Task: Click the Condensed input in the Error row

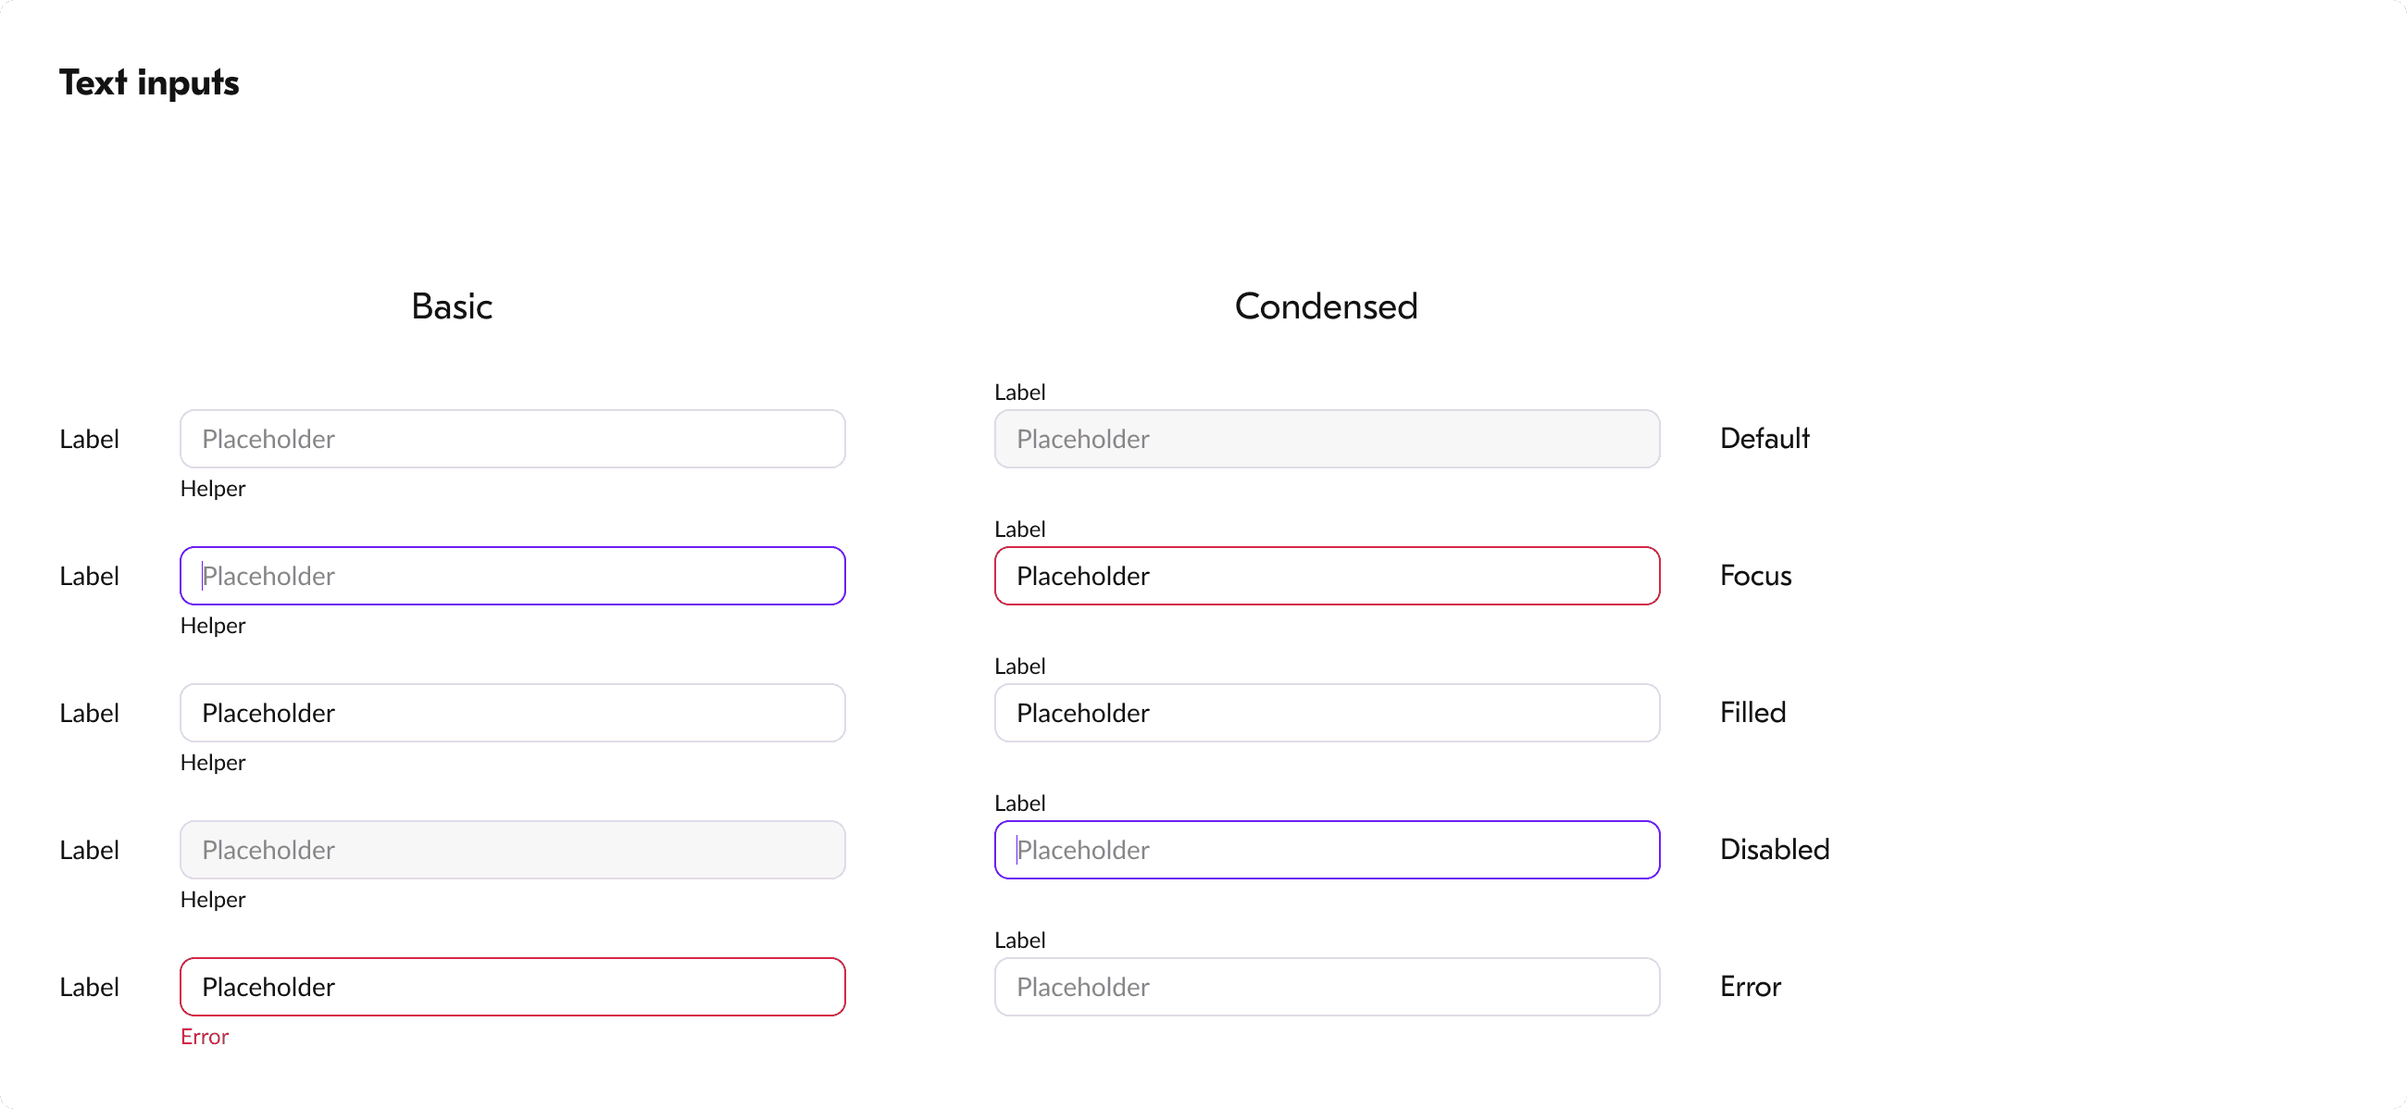Action: (1326, 987)
